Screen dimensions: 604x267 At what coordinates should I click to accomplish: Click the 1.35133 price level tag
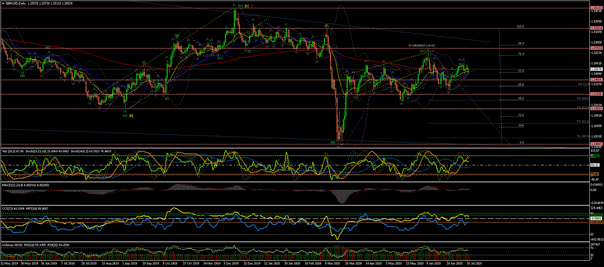pyautogui.click(x=596, y=8)
